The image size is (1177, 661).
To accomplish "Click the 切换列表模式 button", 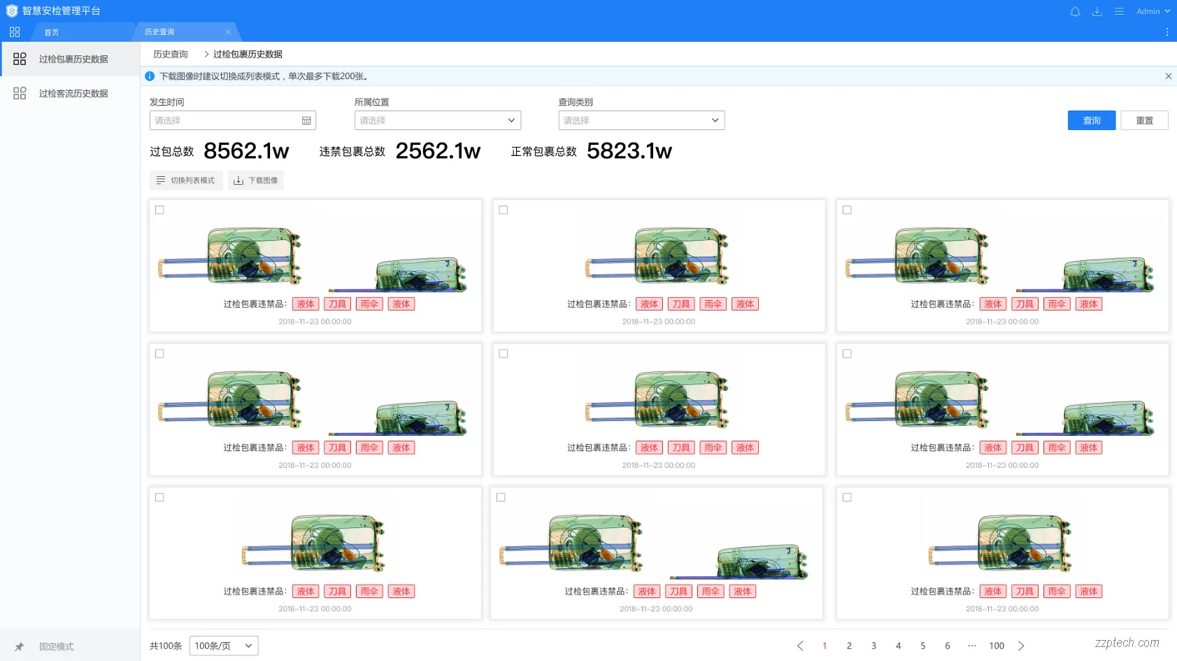I will tap(186, 180).
